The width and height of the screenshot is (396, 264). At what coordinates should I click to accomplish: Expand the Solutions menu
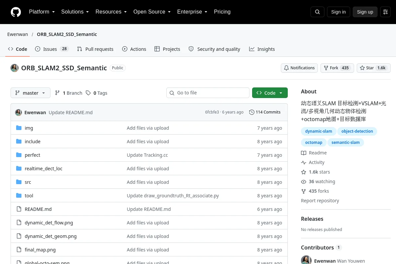75,12
